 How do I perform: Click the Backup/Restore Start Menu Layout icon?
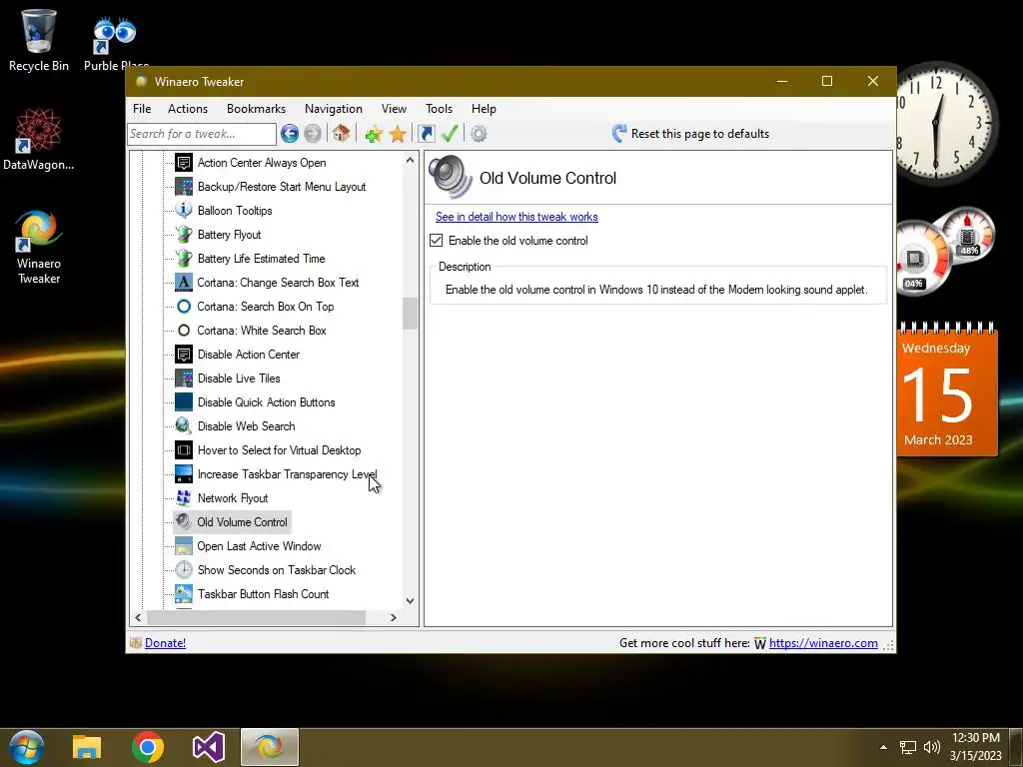184,187
